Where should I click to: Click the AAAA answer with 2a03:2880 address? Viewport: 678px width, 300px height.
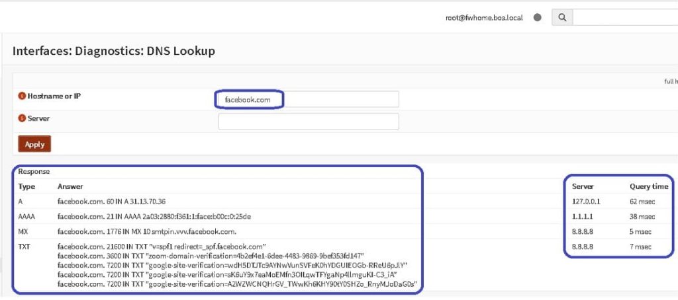tap(154, 217)
